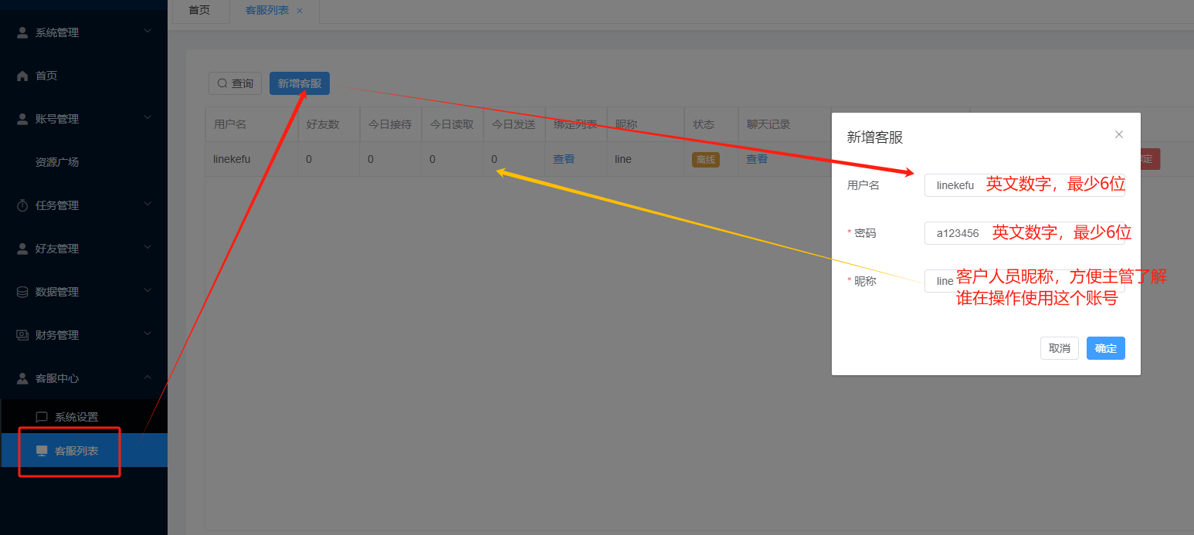
Task: Expand the 好友管理 submenu chevron
Action: click(x=148, y=248)
